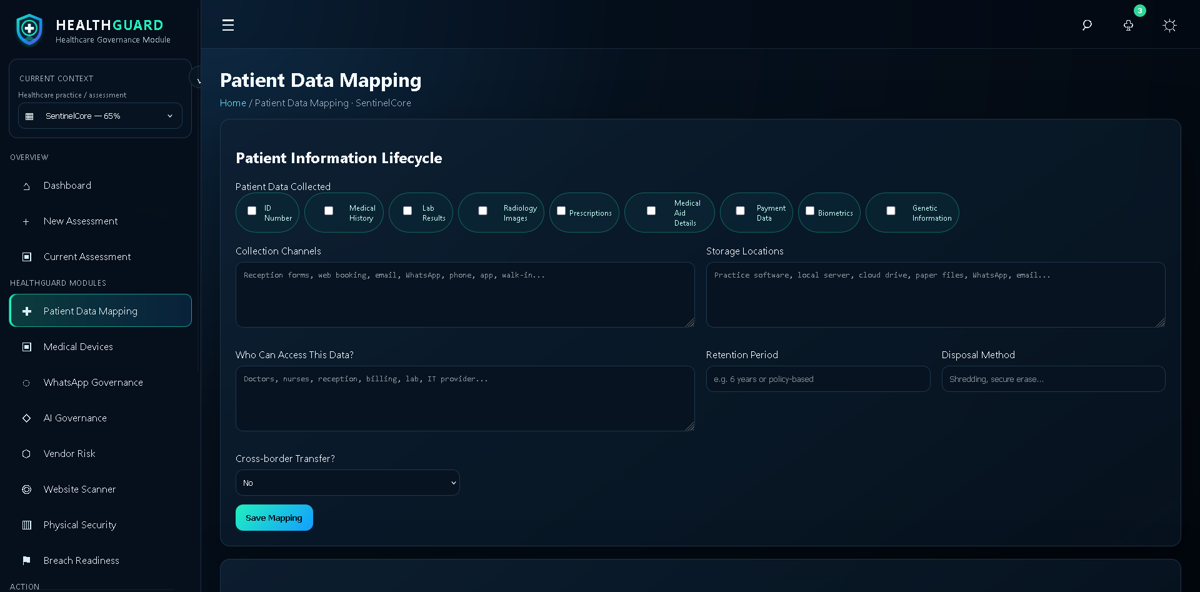The image size is (1200, 592).
Task: Check the Medical Aid Details checkbox
Action: tap(651, 211)
